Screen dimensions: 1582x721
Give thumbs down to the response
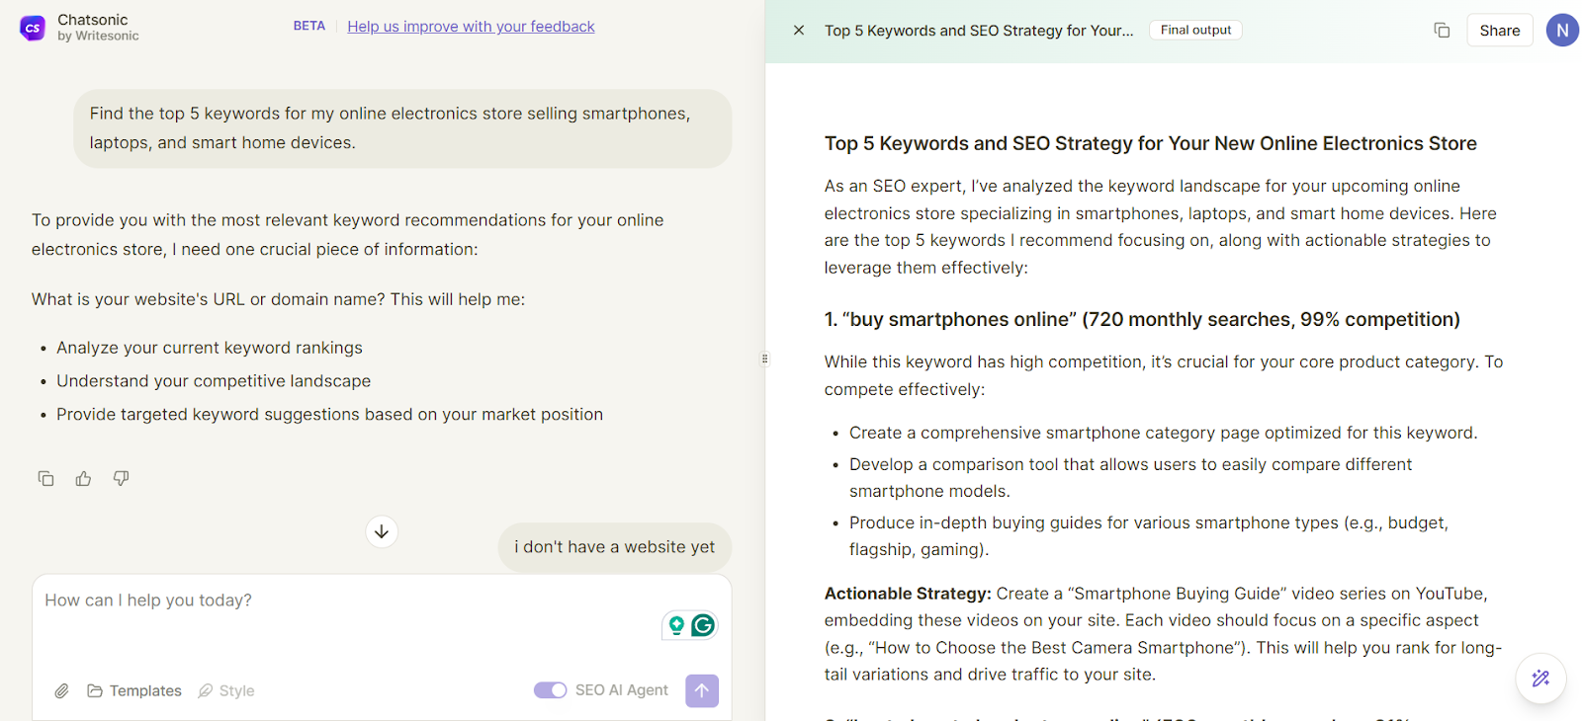coord(121,479)
